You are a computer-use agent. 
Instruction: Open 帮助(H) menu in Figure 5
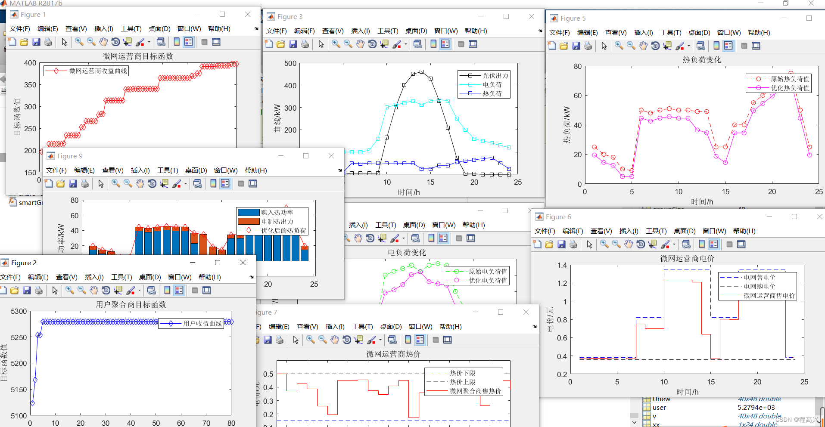(759, 32)
